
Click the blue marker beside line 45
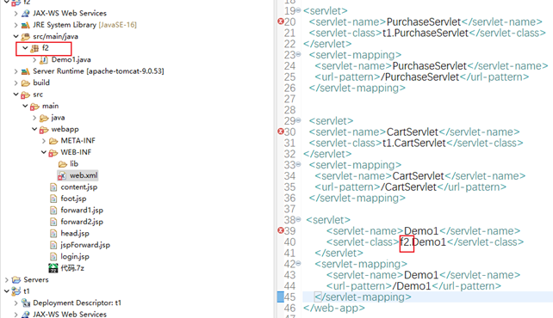click(x=281, y=297)
